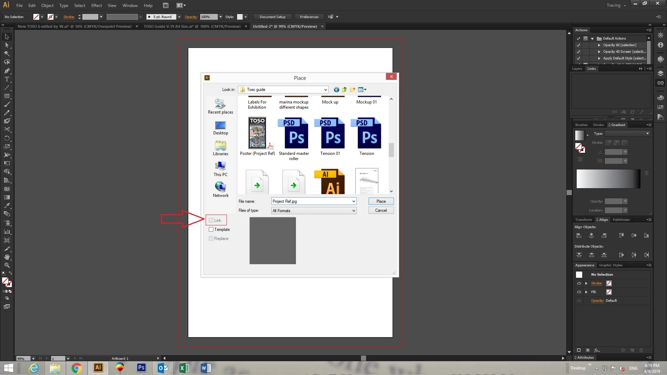Image resolution: width=667 pixels, height=375 pixels.
Task: Click the Place button
Action: point(381,201)
